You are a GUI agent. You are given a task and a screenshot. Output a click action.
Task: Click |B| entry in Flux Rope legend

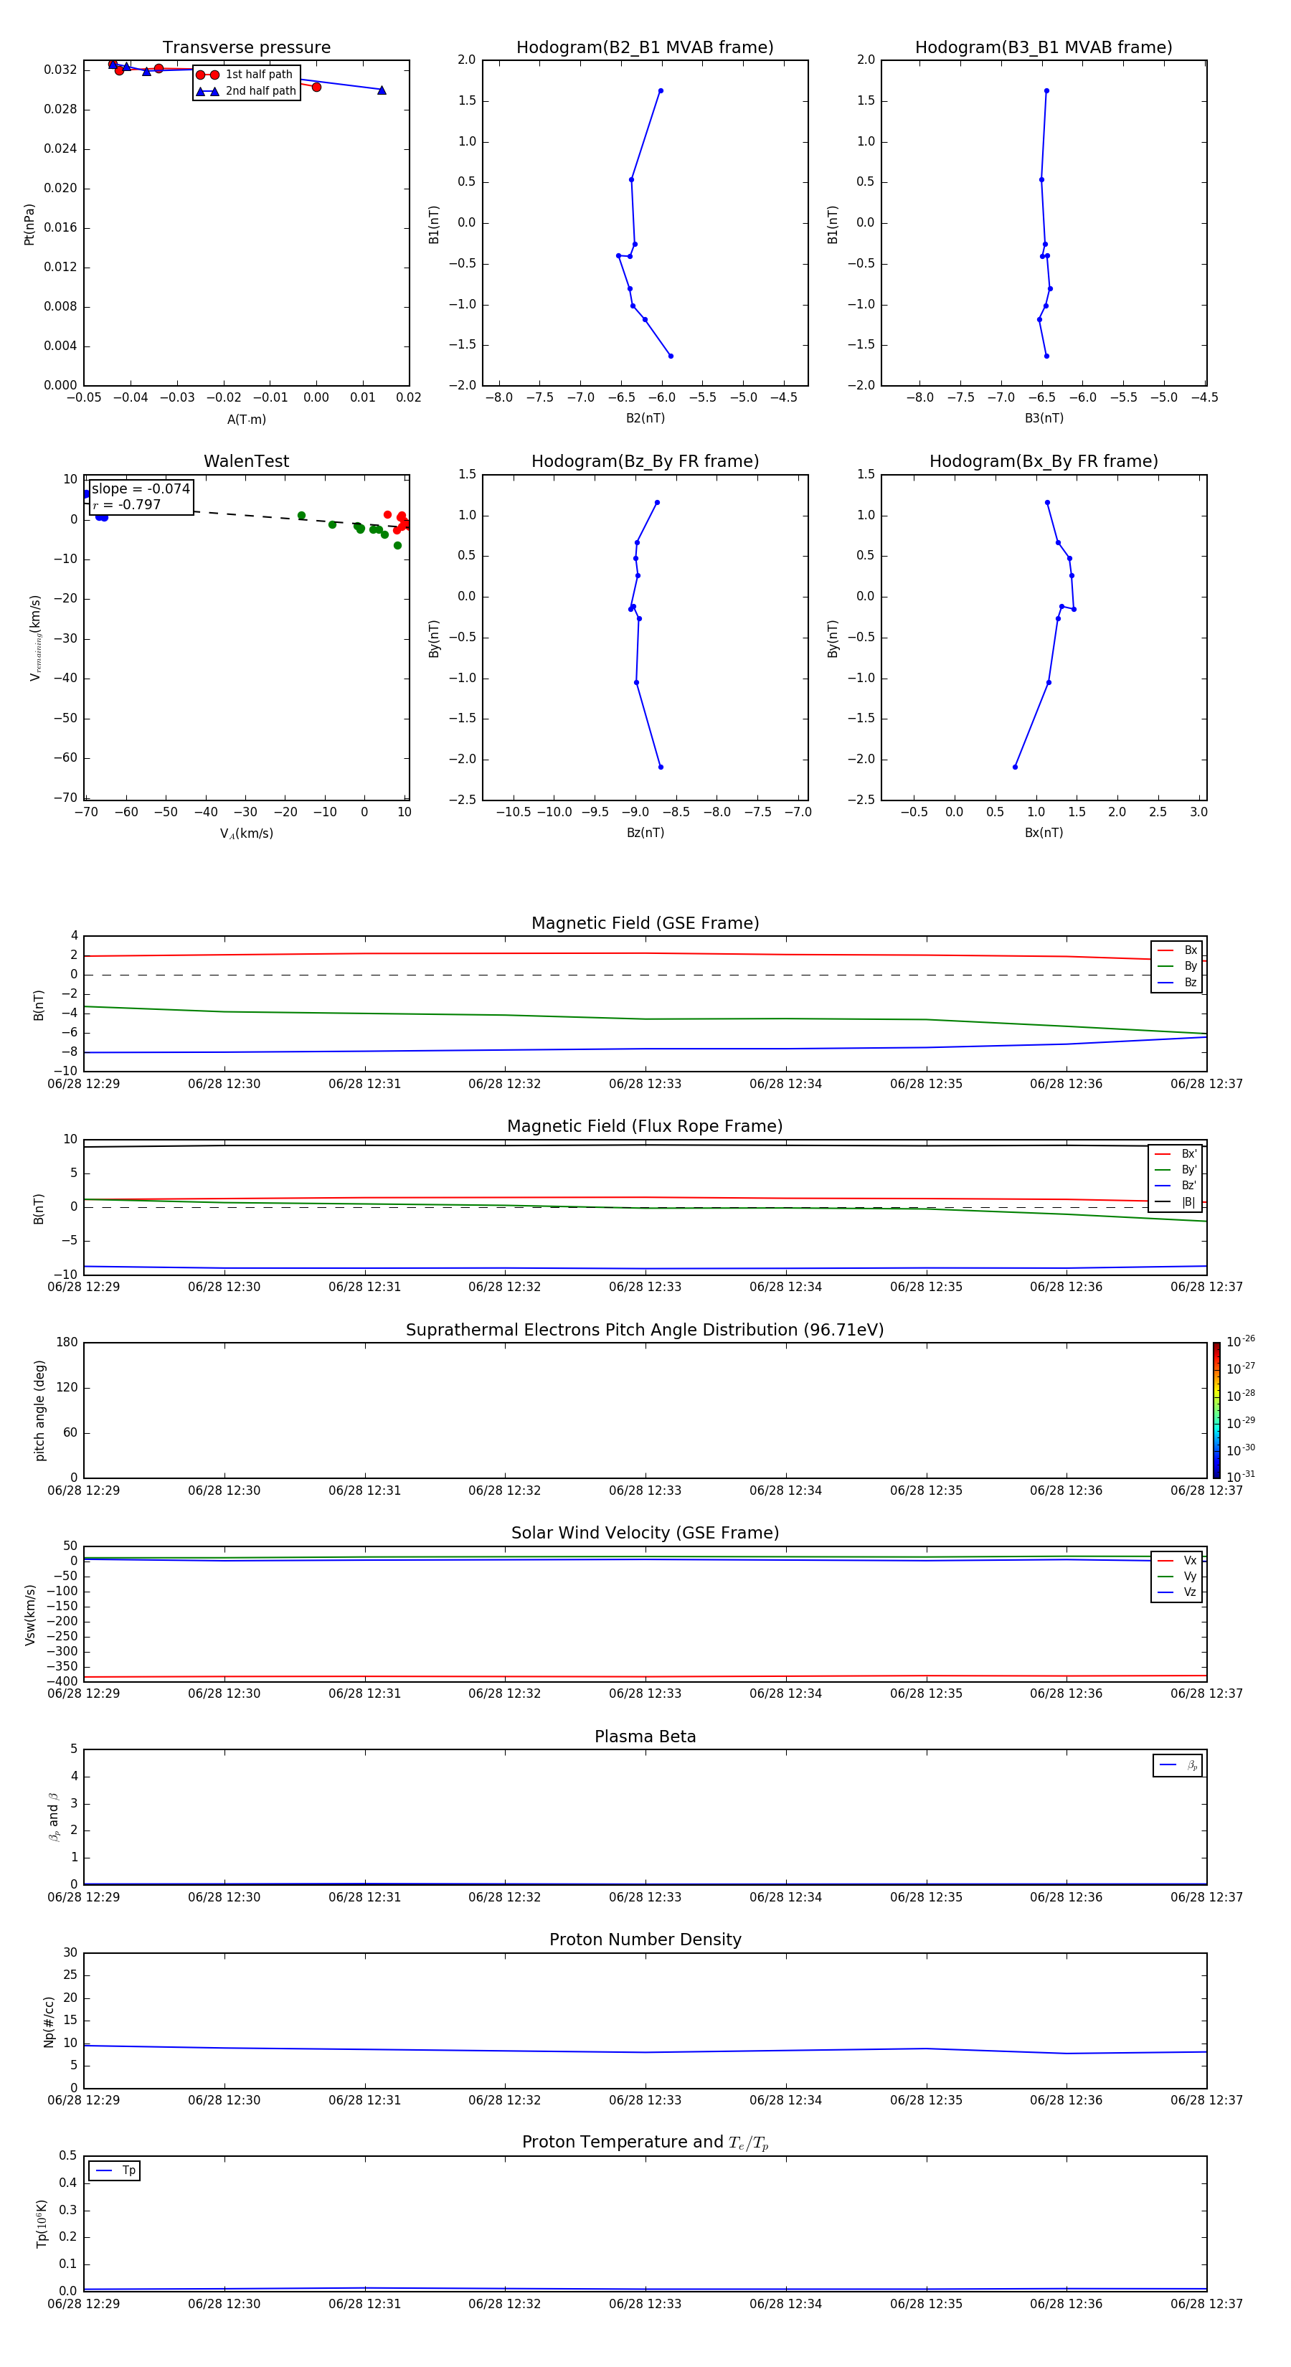tap(1176, 1202)
